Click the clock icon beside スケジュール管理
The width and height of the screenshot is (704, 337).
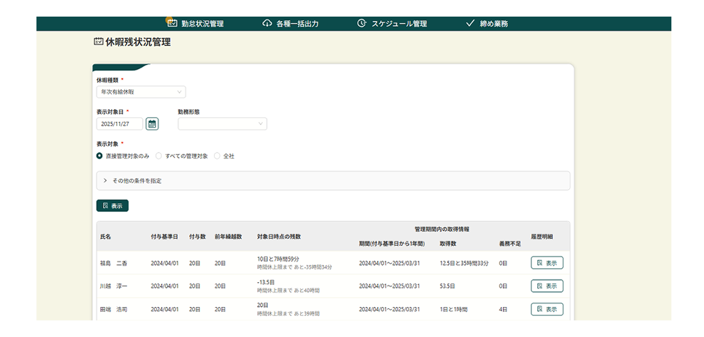(x=362, y=24)
